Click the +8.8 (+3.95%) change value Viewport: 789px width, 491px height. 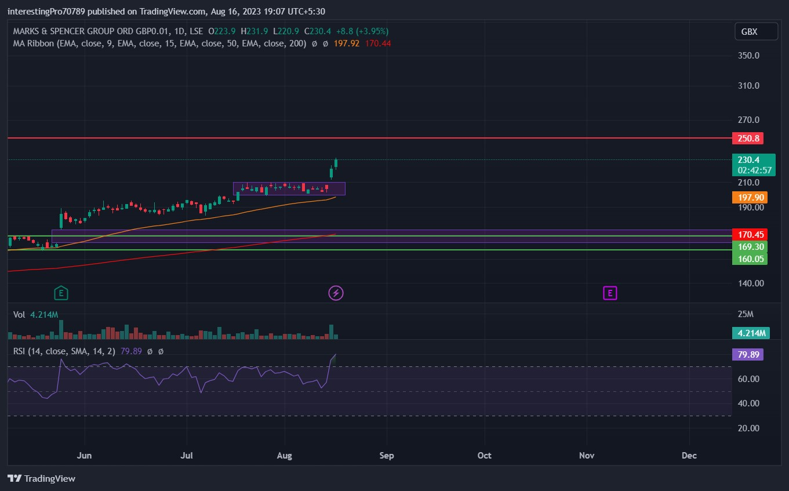[363, 31]
